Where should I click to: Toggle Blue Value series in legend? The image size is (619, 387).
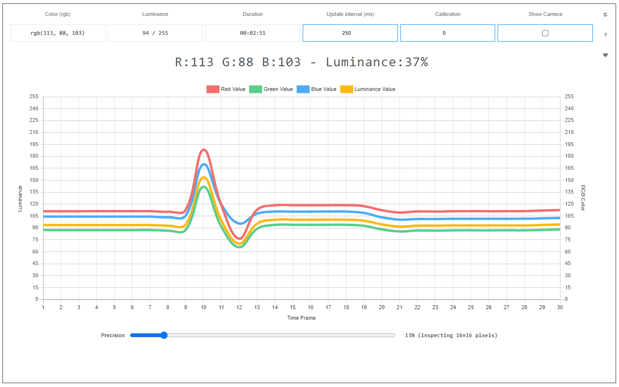coord(316,89)
